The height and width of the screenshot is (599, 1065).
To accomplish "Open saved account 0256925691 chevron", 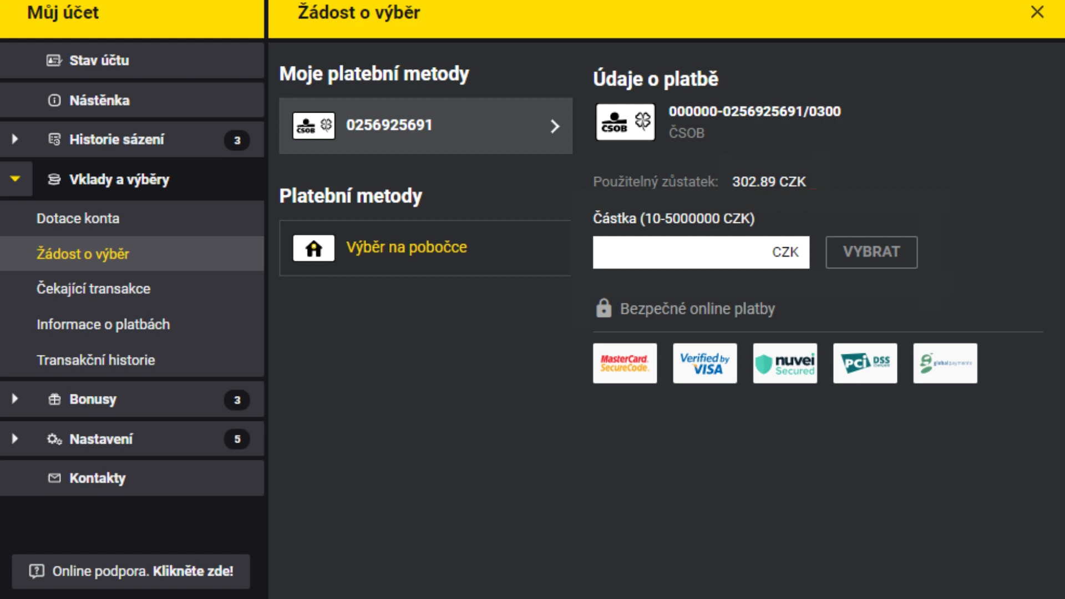I will (x=554, y=126).
